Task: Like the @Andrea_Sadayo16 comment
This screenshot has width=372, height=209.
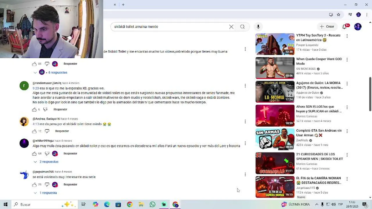Action: [x=34, y=131]
